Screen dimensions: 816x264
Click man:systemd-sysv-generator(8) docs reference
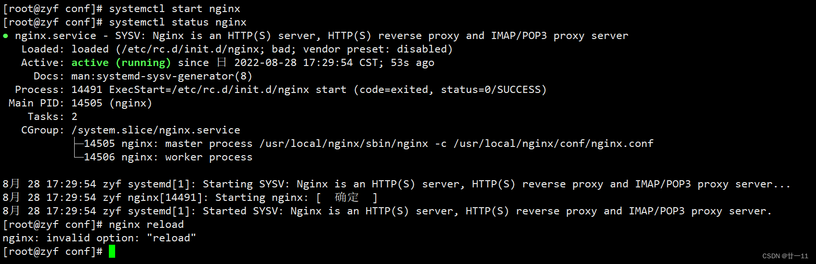tap(161, 76)
